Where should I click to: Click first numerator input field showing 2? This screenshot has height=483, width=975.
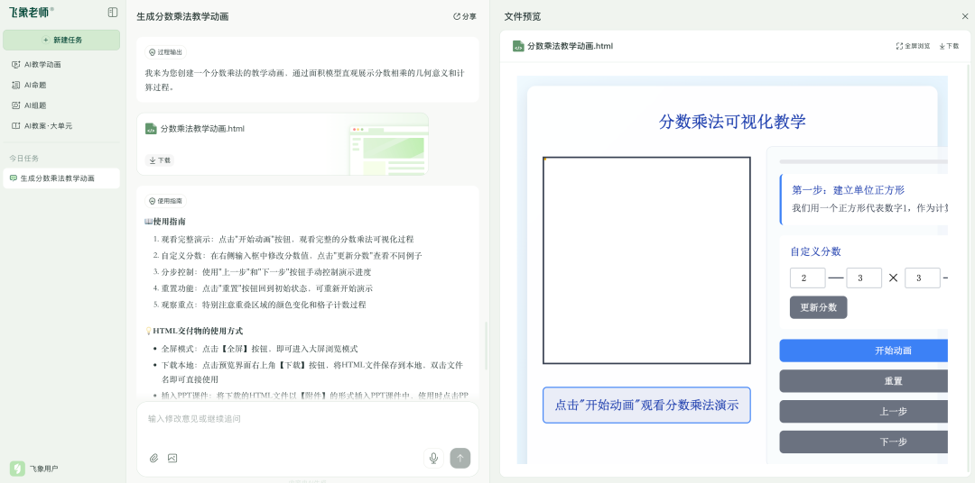(807, 278)
